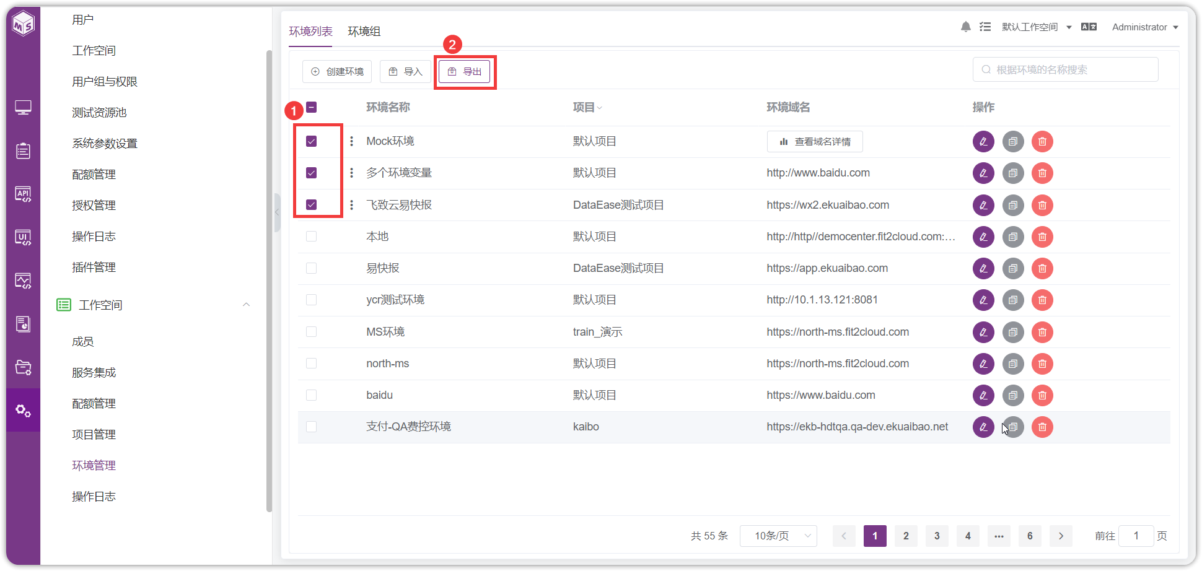The height and width of the screenshot is (571, 1202).
Task: Open more options for Mock环境 row
Action: (351, 141)
